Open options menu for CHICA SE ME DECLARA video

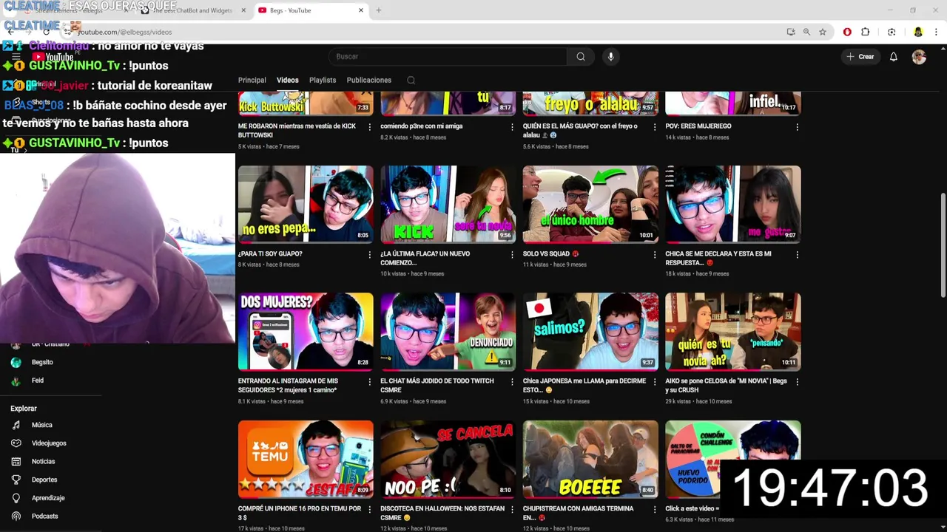coord(797,255)
